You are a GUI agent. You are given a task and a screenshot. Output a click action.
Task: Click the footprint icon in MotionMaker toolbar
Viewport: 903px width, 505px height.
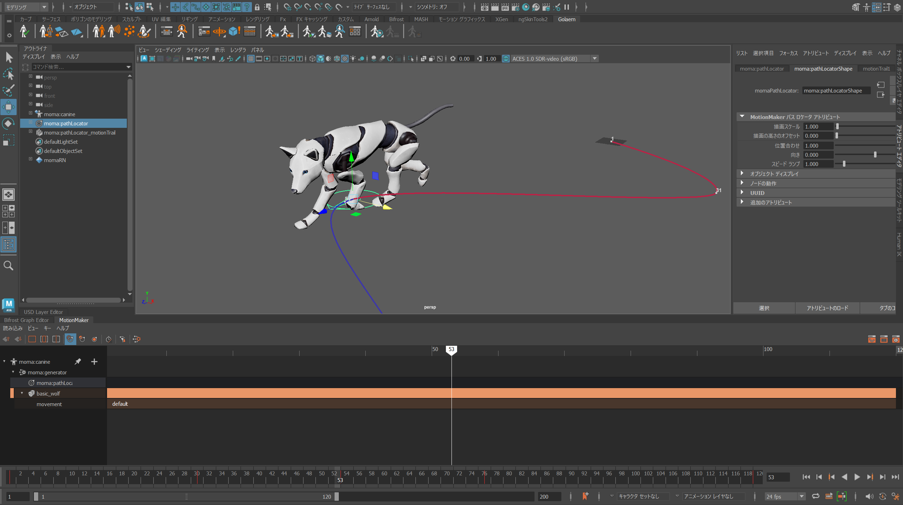[x=122, y=339]
